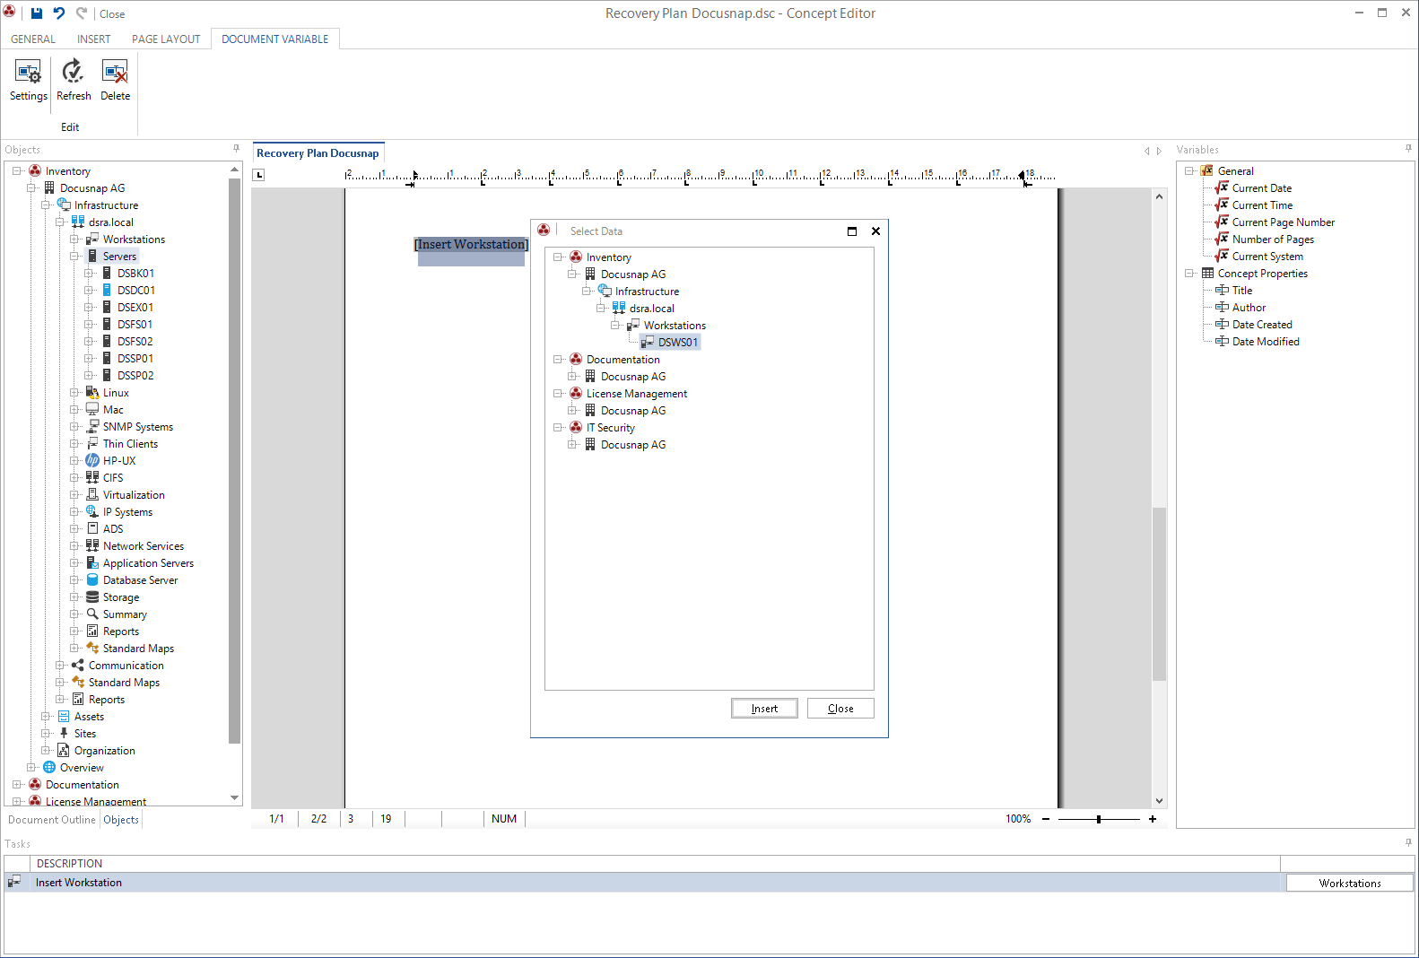Screen dimensions: 1419x958
Task: Click the Communication share icon in Objects
Action: coord(78,666)
